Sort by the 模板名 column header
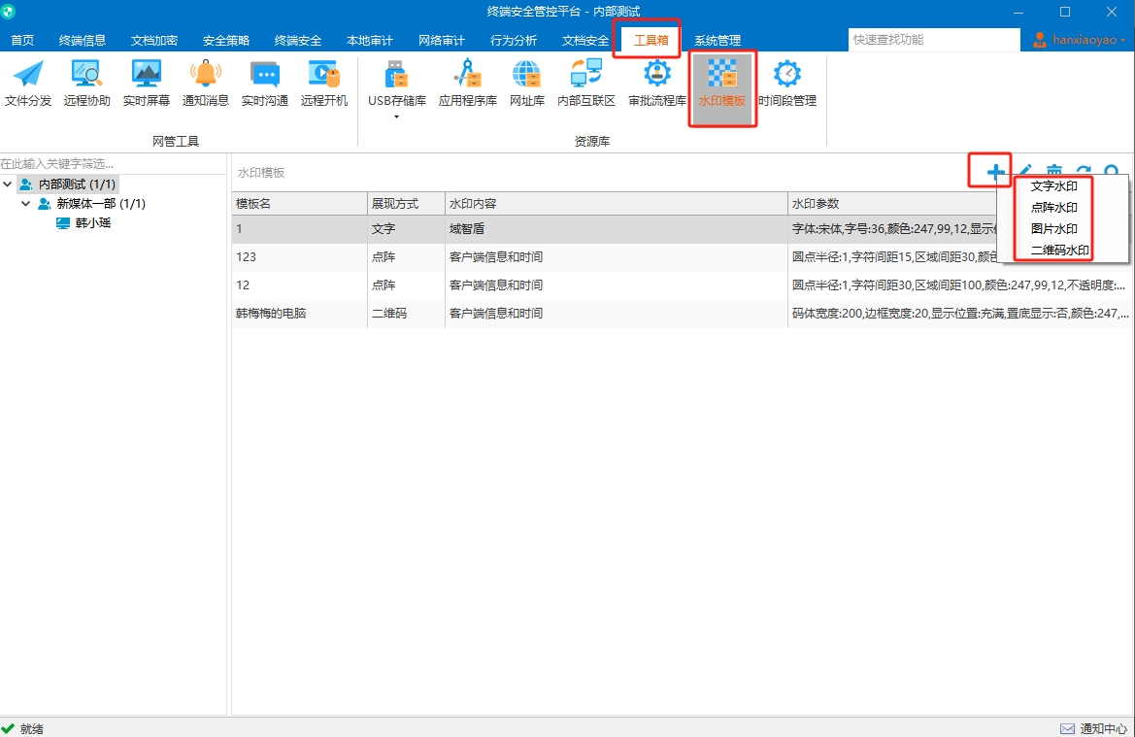Screen dimensions: 1135x737 (300, 204)
